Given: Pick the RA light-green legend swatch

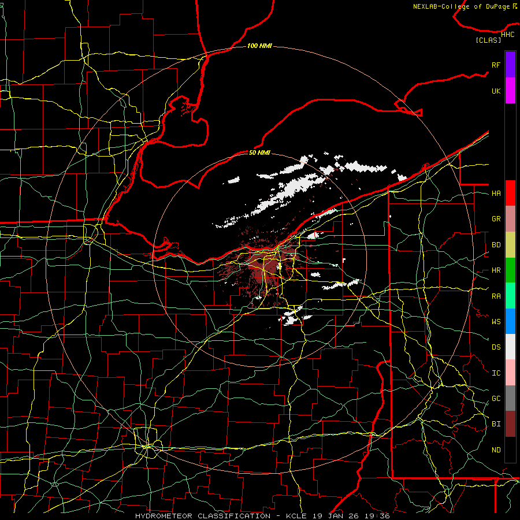Looking at the screenshot, I should coord(510,296).
